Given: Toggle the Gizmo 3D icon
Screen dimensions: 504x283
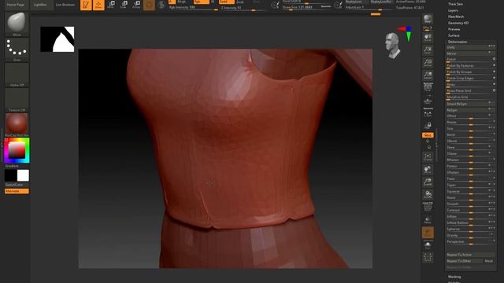Looking at the screenshot, I should pyautogui.click(x=149, y=5).
